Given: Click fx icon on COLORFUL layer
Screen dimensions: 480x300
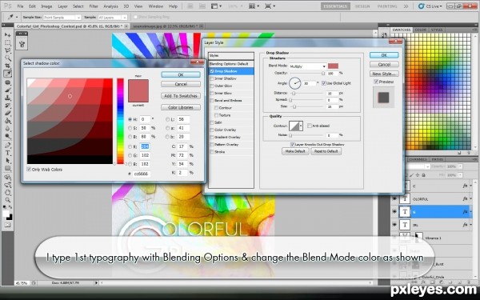Looking at the screenshot, I should (465, 198).
